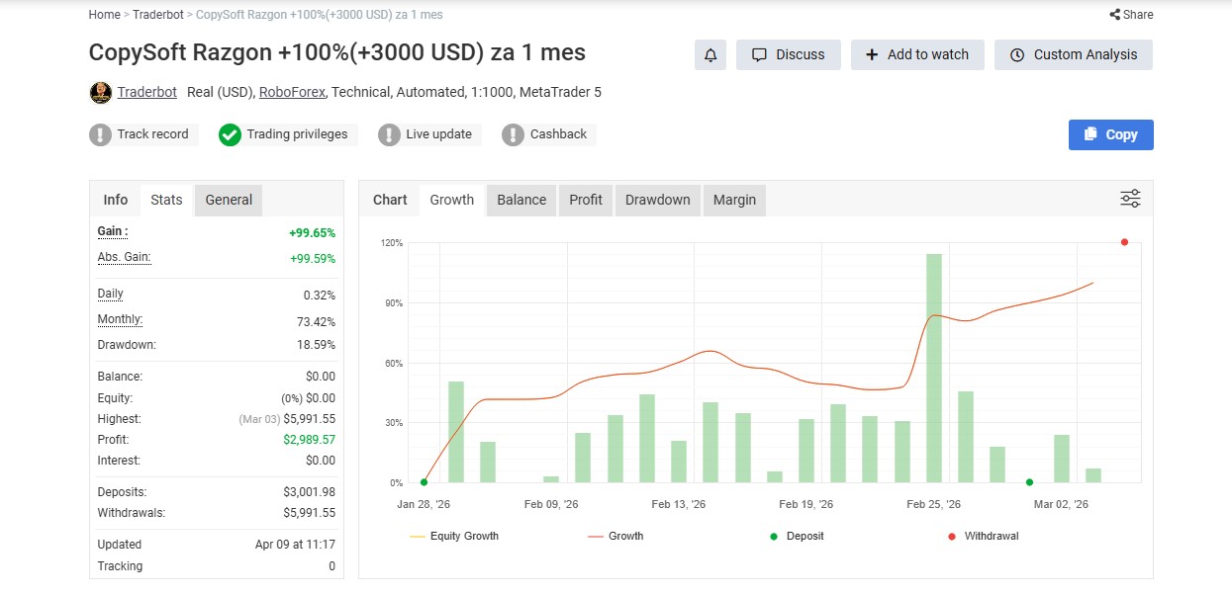Click the 73.42% monthly value

pos(317,322)
